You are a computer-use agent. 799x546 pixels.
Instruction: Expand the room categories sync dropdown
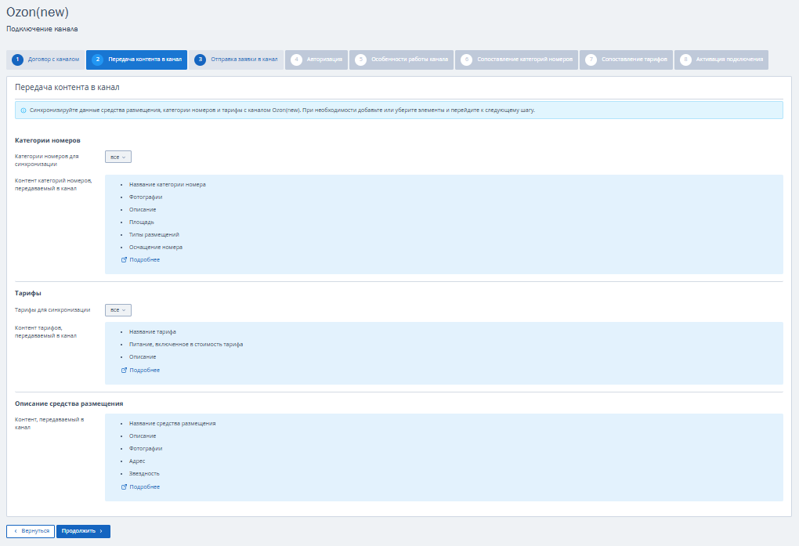(118, 157)
